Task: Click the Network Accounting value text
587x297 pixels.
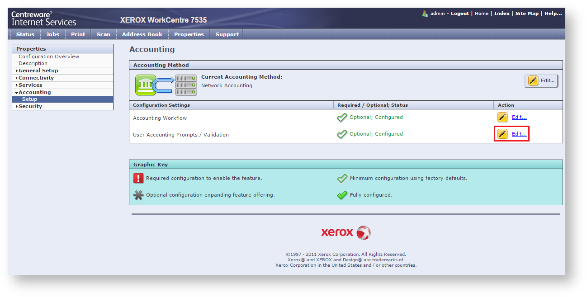Action: (x=227, y=85)
